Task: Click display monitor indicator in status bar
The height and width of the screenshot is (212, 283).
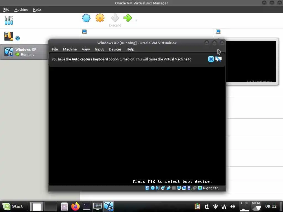Action: [179, 188]
